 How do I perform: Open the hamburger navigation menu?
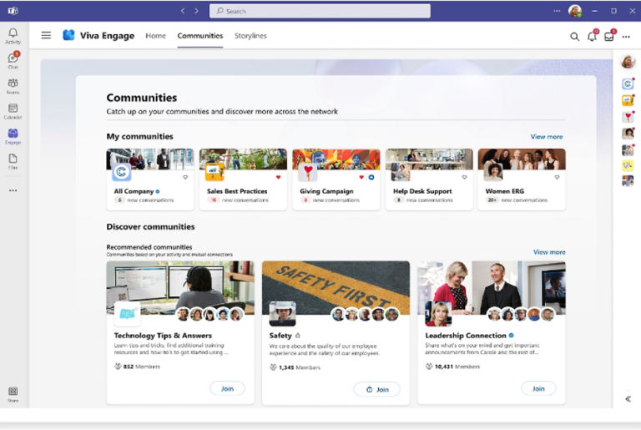click(x=46, y=36)
